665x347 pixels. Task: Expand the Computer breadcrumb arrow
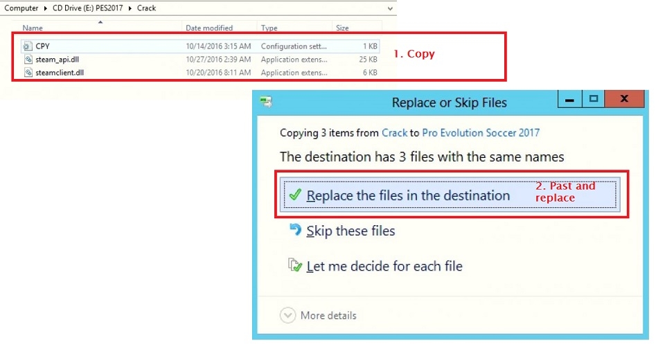tap(46, 8)
